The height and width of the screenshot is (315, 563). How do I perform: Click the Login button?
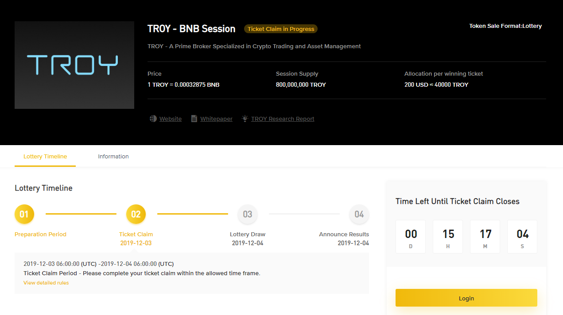click(466, 298)
